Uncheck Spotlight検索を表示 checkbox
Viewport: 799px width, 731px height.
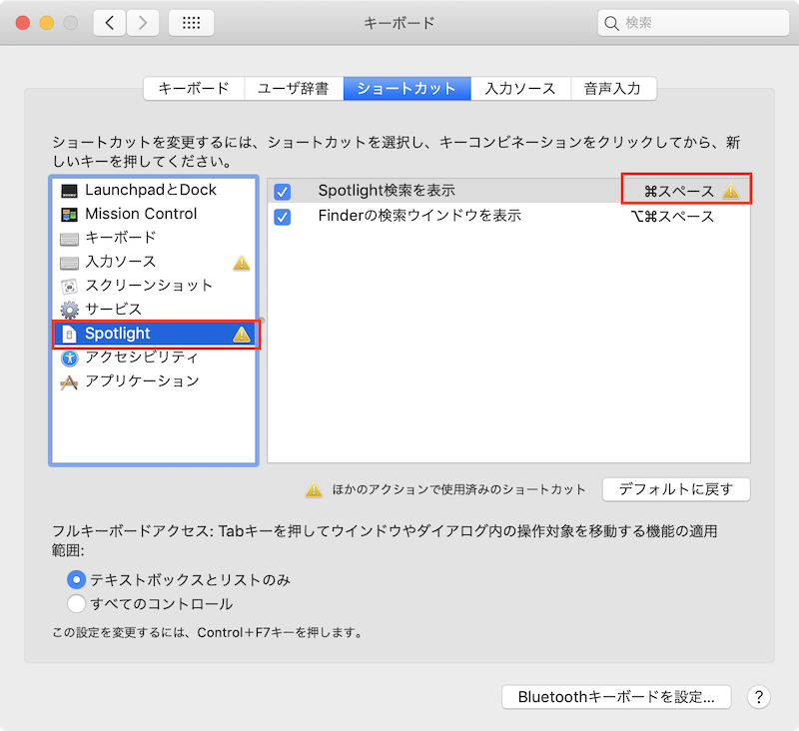pos(283,192)
